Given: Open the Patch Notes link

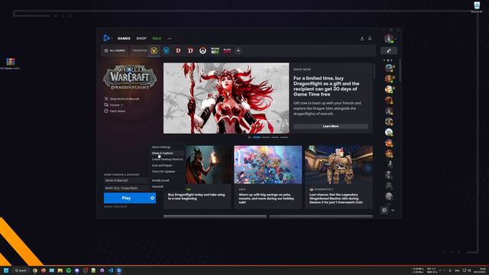Looking at the screenshot, I should [x=115, y=111].
